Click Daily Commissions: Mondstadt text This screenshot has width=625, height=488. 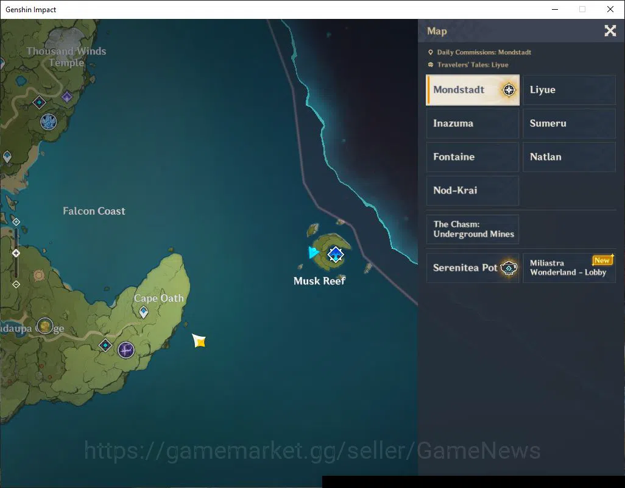(x=484, y=52)
